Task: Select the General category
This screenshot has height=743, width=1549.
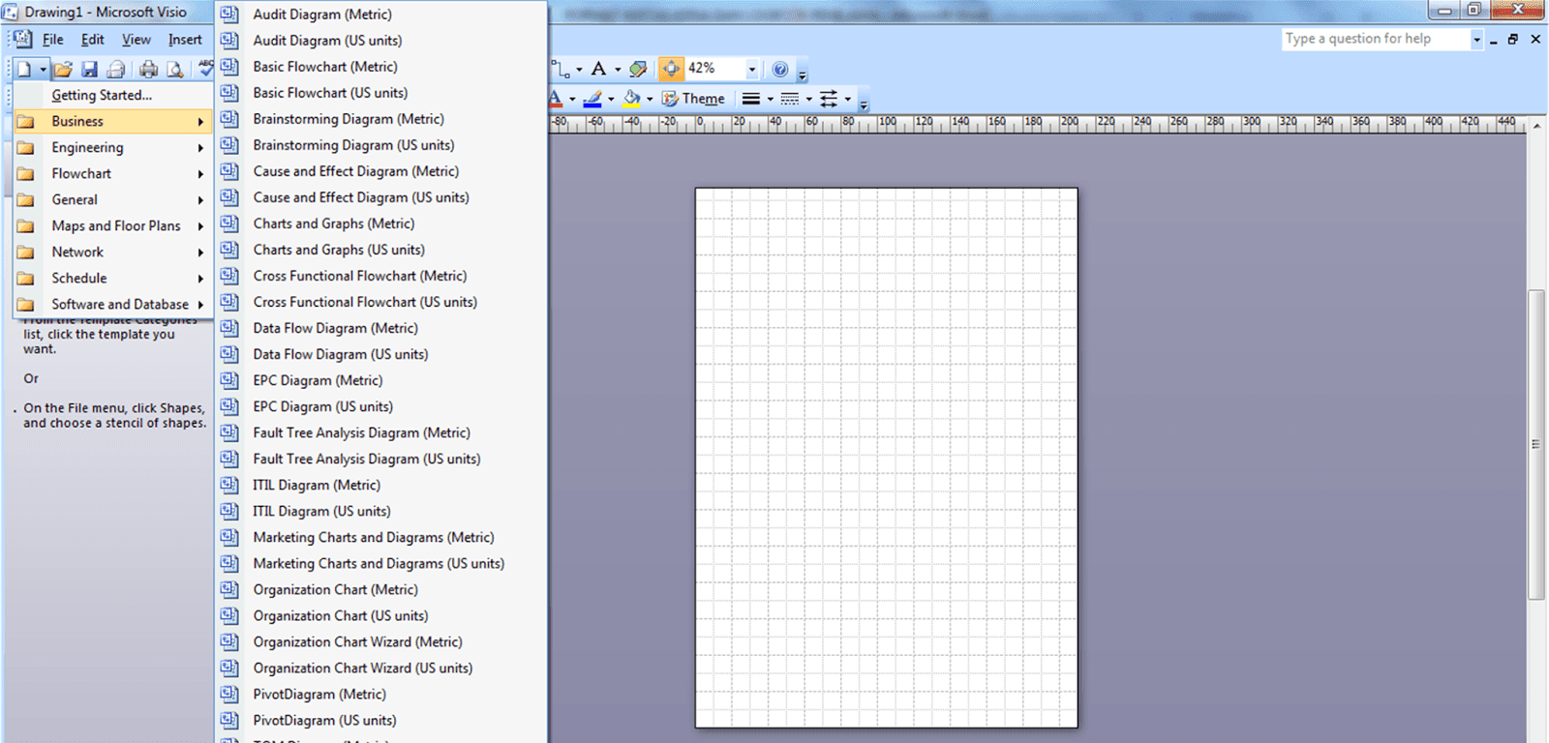Action: (x=113, y=199)
